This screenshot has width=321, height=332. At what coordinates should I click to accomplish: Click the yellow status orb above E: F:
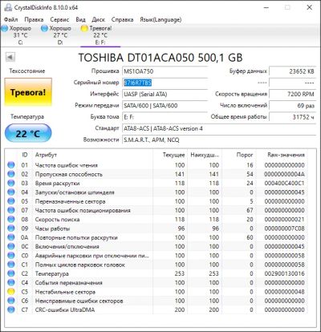pyautogui.click(x=84, y=28)
